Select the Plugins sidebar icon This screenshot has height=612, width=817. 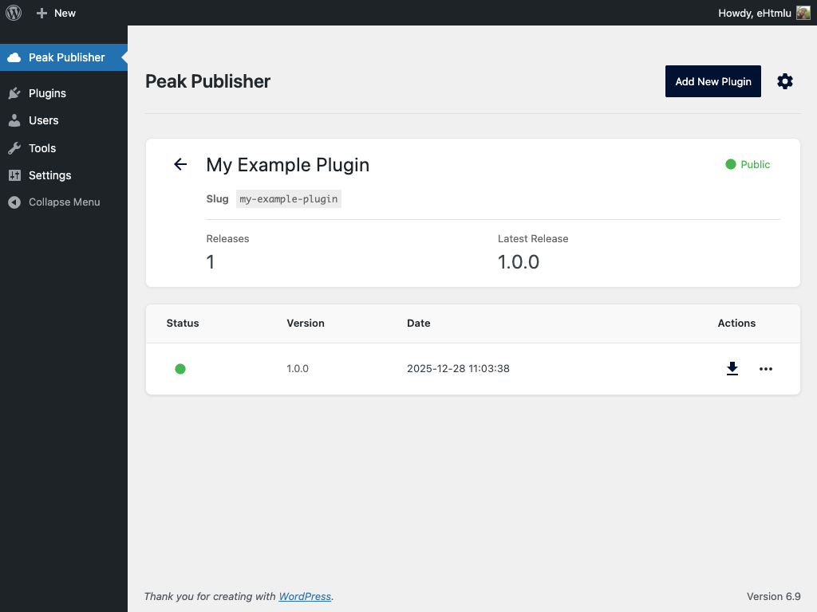pos(14,93)
